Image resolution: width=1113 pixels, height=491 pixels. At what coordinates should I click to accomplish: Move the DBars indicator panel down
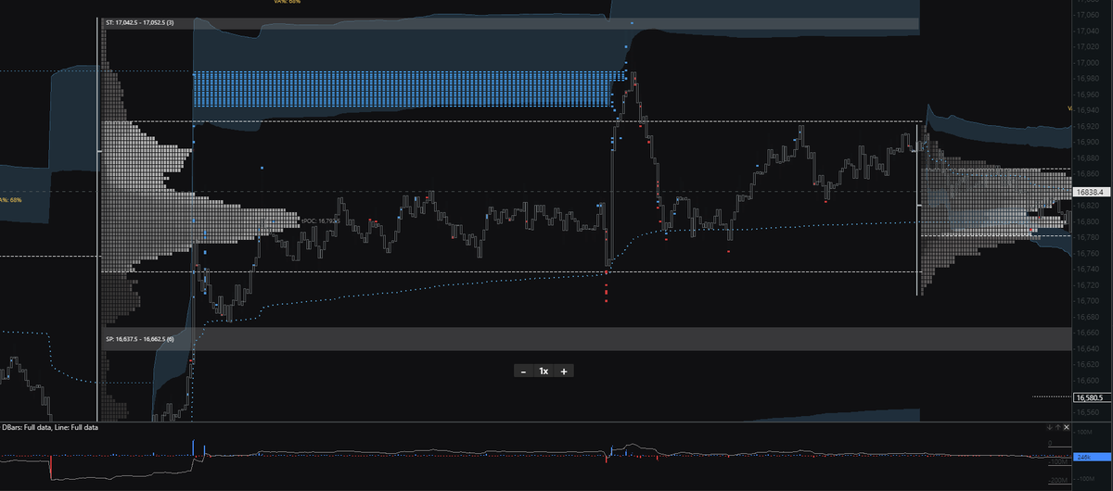(x=1050, y=427)
